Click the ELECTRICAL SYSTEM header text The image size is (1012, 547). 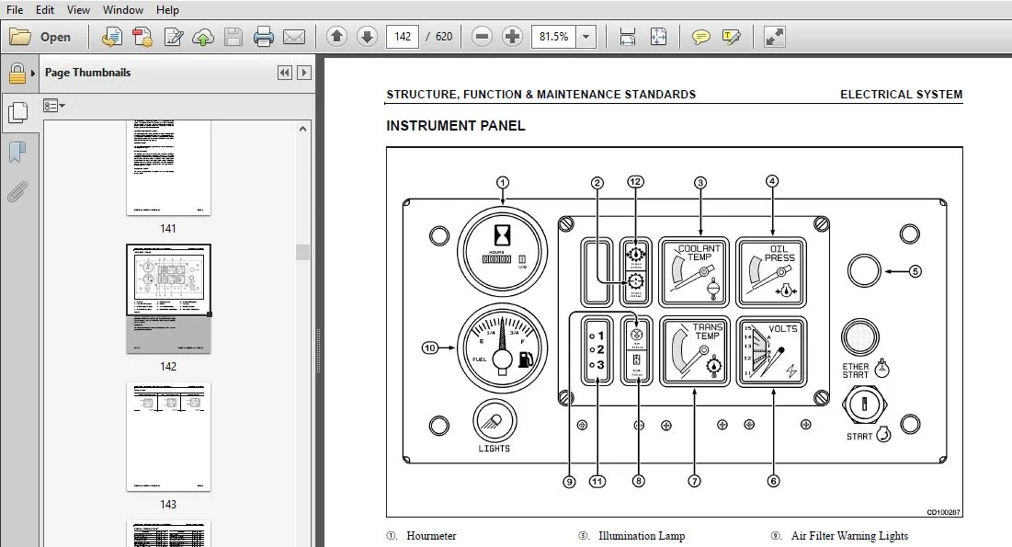tap(901, 95)
